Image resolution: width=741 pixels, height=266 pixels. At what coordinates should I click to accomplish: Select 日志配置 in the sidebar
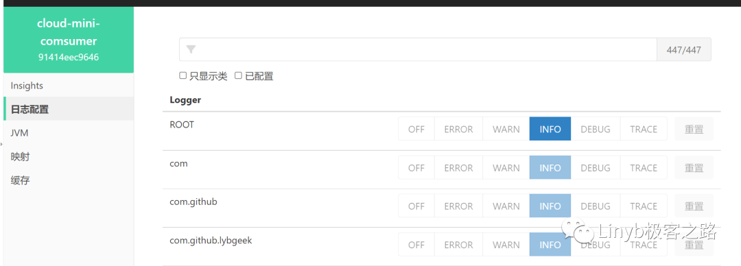(x=69, y=109)
